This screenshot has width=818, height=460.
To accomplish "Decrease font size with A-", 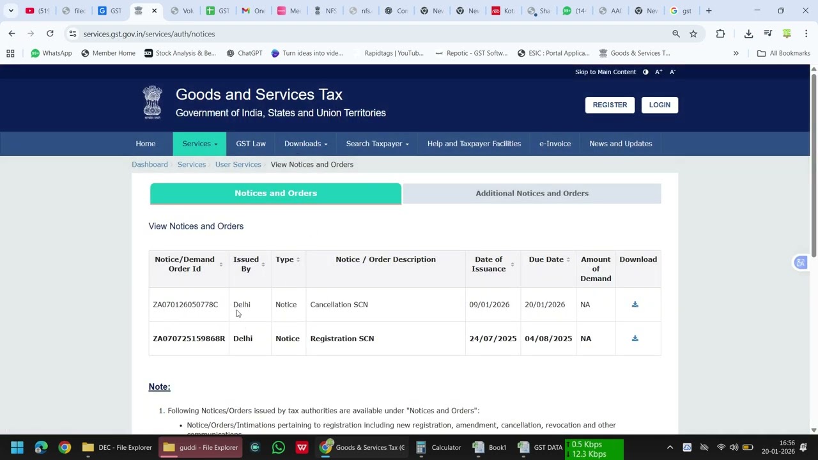I will [672, 72].
